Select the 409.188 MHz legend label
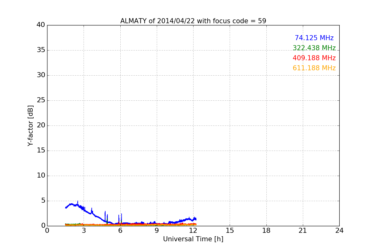Screen dimensions: 377x251 click(x=314, y=58)
